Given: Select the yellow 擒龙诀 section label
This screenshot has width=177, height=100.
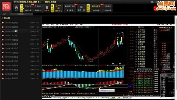Looking at the screenshot, I should tap(52, 8).
